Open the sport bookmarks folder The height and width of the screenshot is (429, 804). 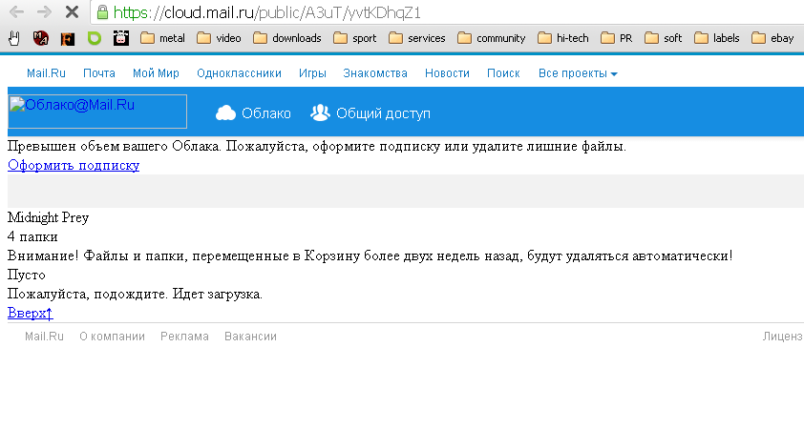tap(355, 38)
